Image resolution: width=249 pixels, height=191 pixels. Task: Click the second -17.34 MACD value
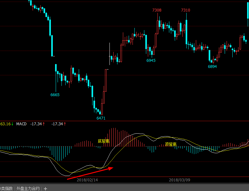pyautogui.click(x=57, y=124)
